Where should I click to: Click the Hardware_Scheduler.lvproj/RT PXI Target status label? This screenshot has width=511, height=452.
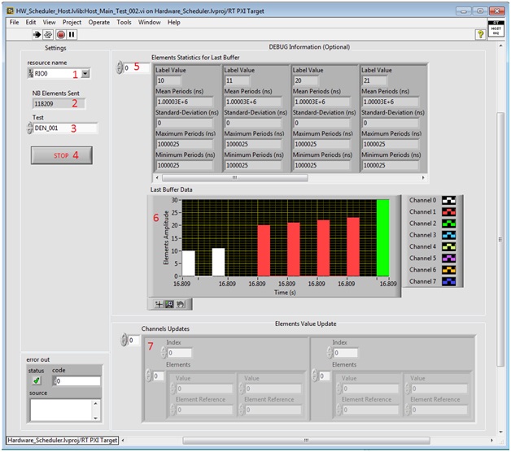(62, 441)
